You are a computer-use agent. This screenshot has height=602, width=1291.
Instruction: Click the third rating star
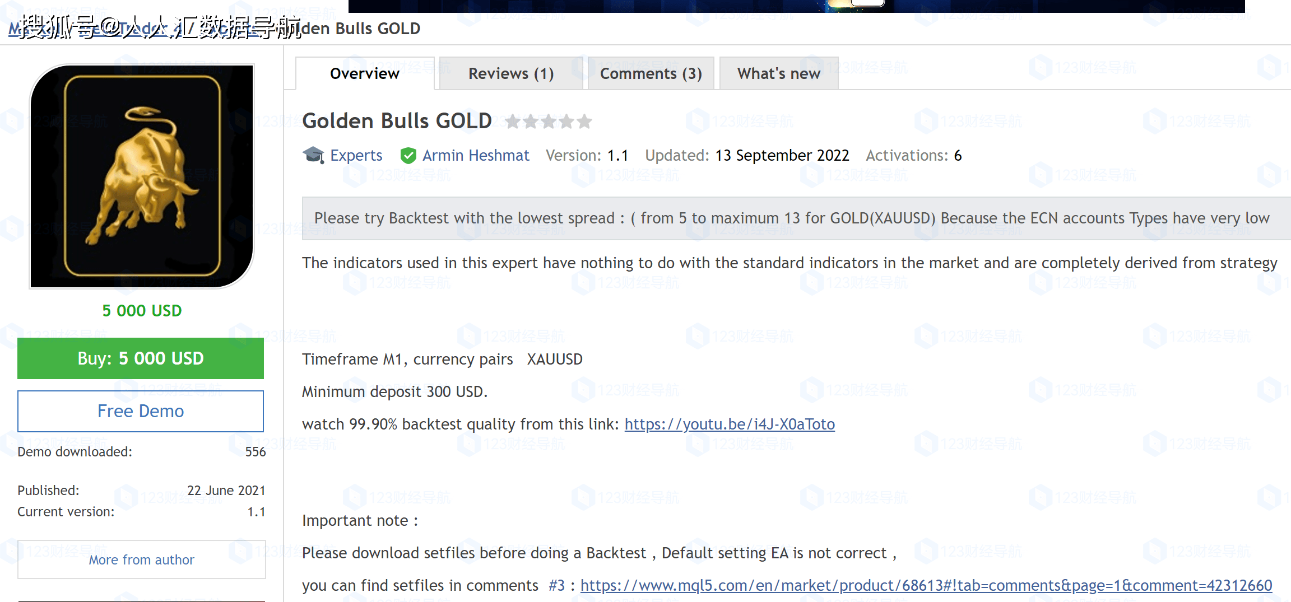pos(548,121)
